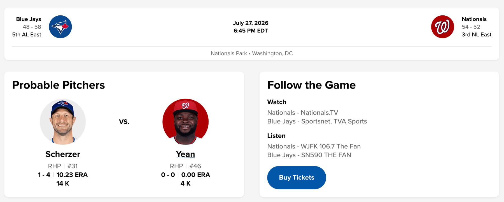The image size is (504, 202).
Task: Click the Blue Jays team logo
Action: pos(60,27)
